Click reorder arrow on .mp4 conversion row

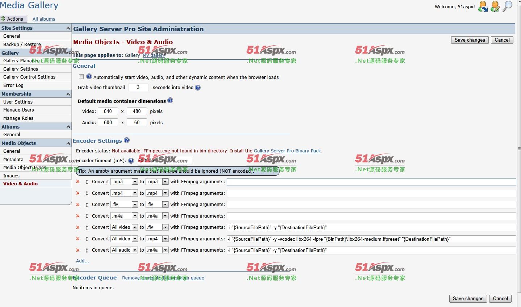(87, 193)
